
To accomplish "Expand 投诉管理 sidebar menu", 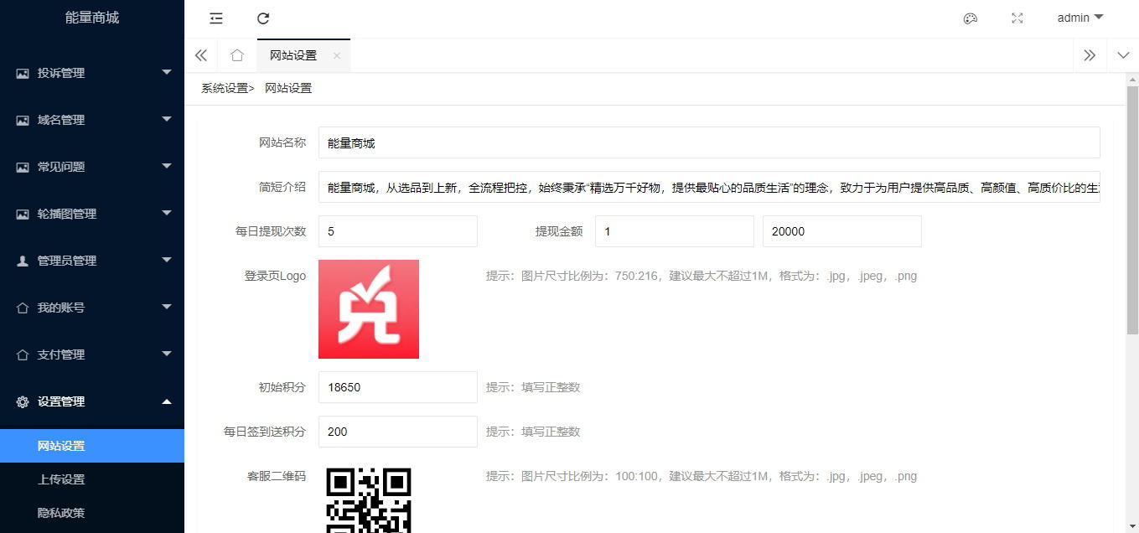I will [x=92, y=73].
